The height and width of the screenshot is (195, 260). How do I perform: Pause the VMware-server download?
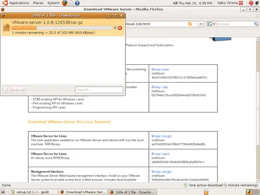pos(115,28)
